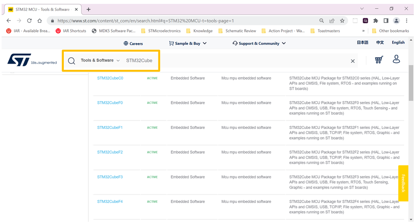This screenshot has width=416, height=224.
Task: Open the STM32CubeF1 product link
Action: click(110, 128)
